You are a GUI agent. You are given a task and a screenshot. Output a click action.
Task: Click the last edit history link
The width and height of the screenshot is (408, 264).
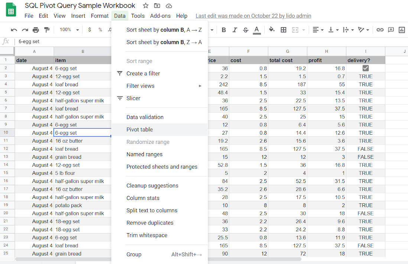(x=253, y=16)
